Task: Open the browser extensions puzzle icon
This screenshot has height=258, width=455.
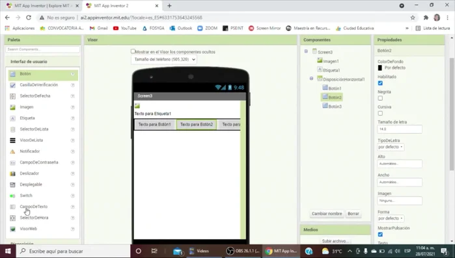Action: point(426,18)
